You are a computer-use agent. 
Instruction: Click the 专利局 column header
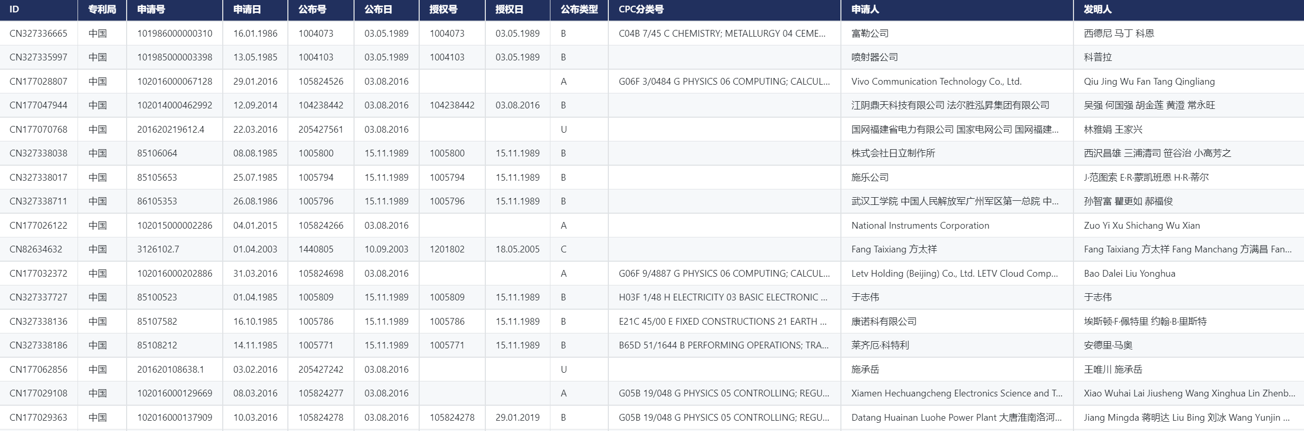coord(102,9)
